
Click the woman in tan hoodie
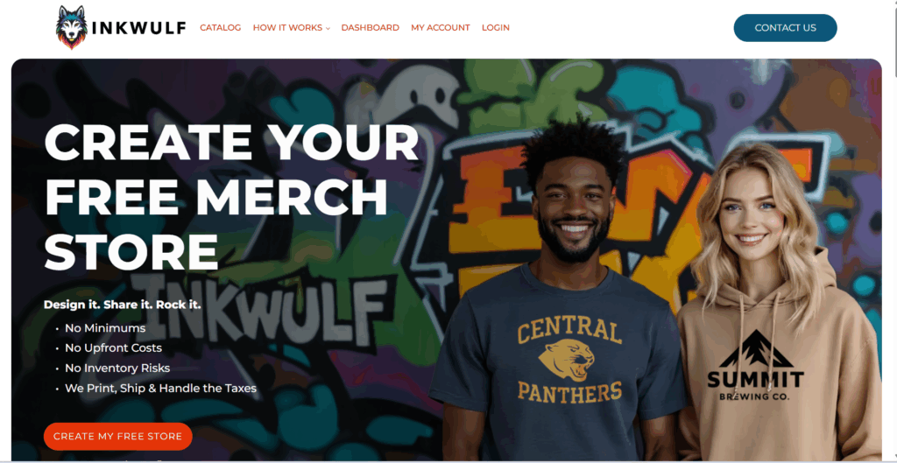point(778,303)
